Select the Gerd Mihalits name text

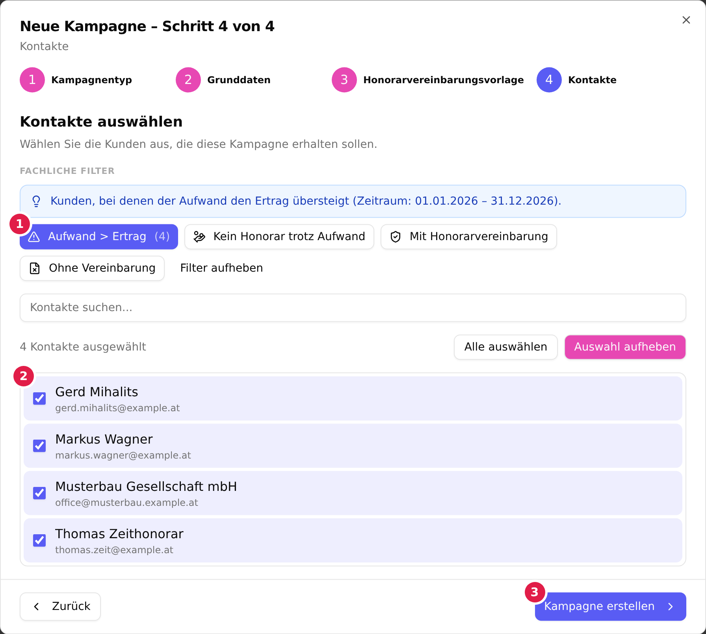tap(97, 392)
